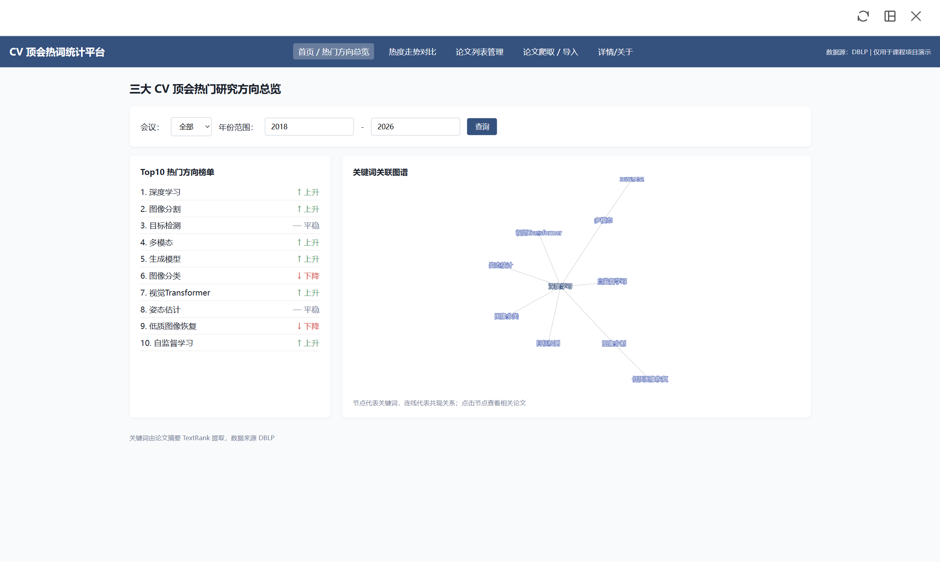Screen dimensions: 940x562
Task: Click the 姿态估计 graph node
Action: point(500,265)
